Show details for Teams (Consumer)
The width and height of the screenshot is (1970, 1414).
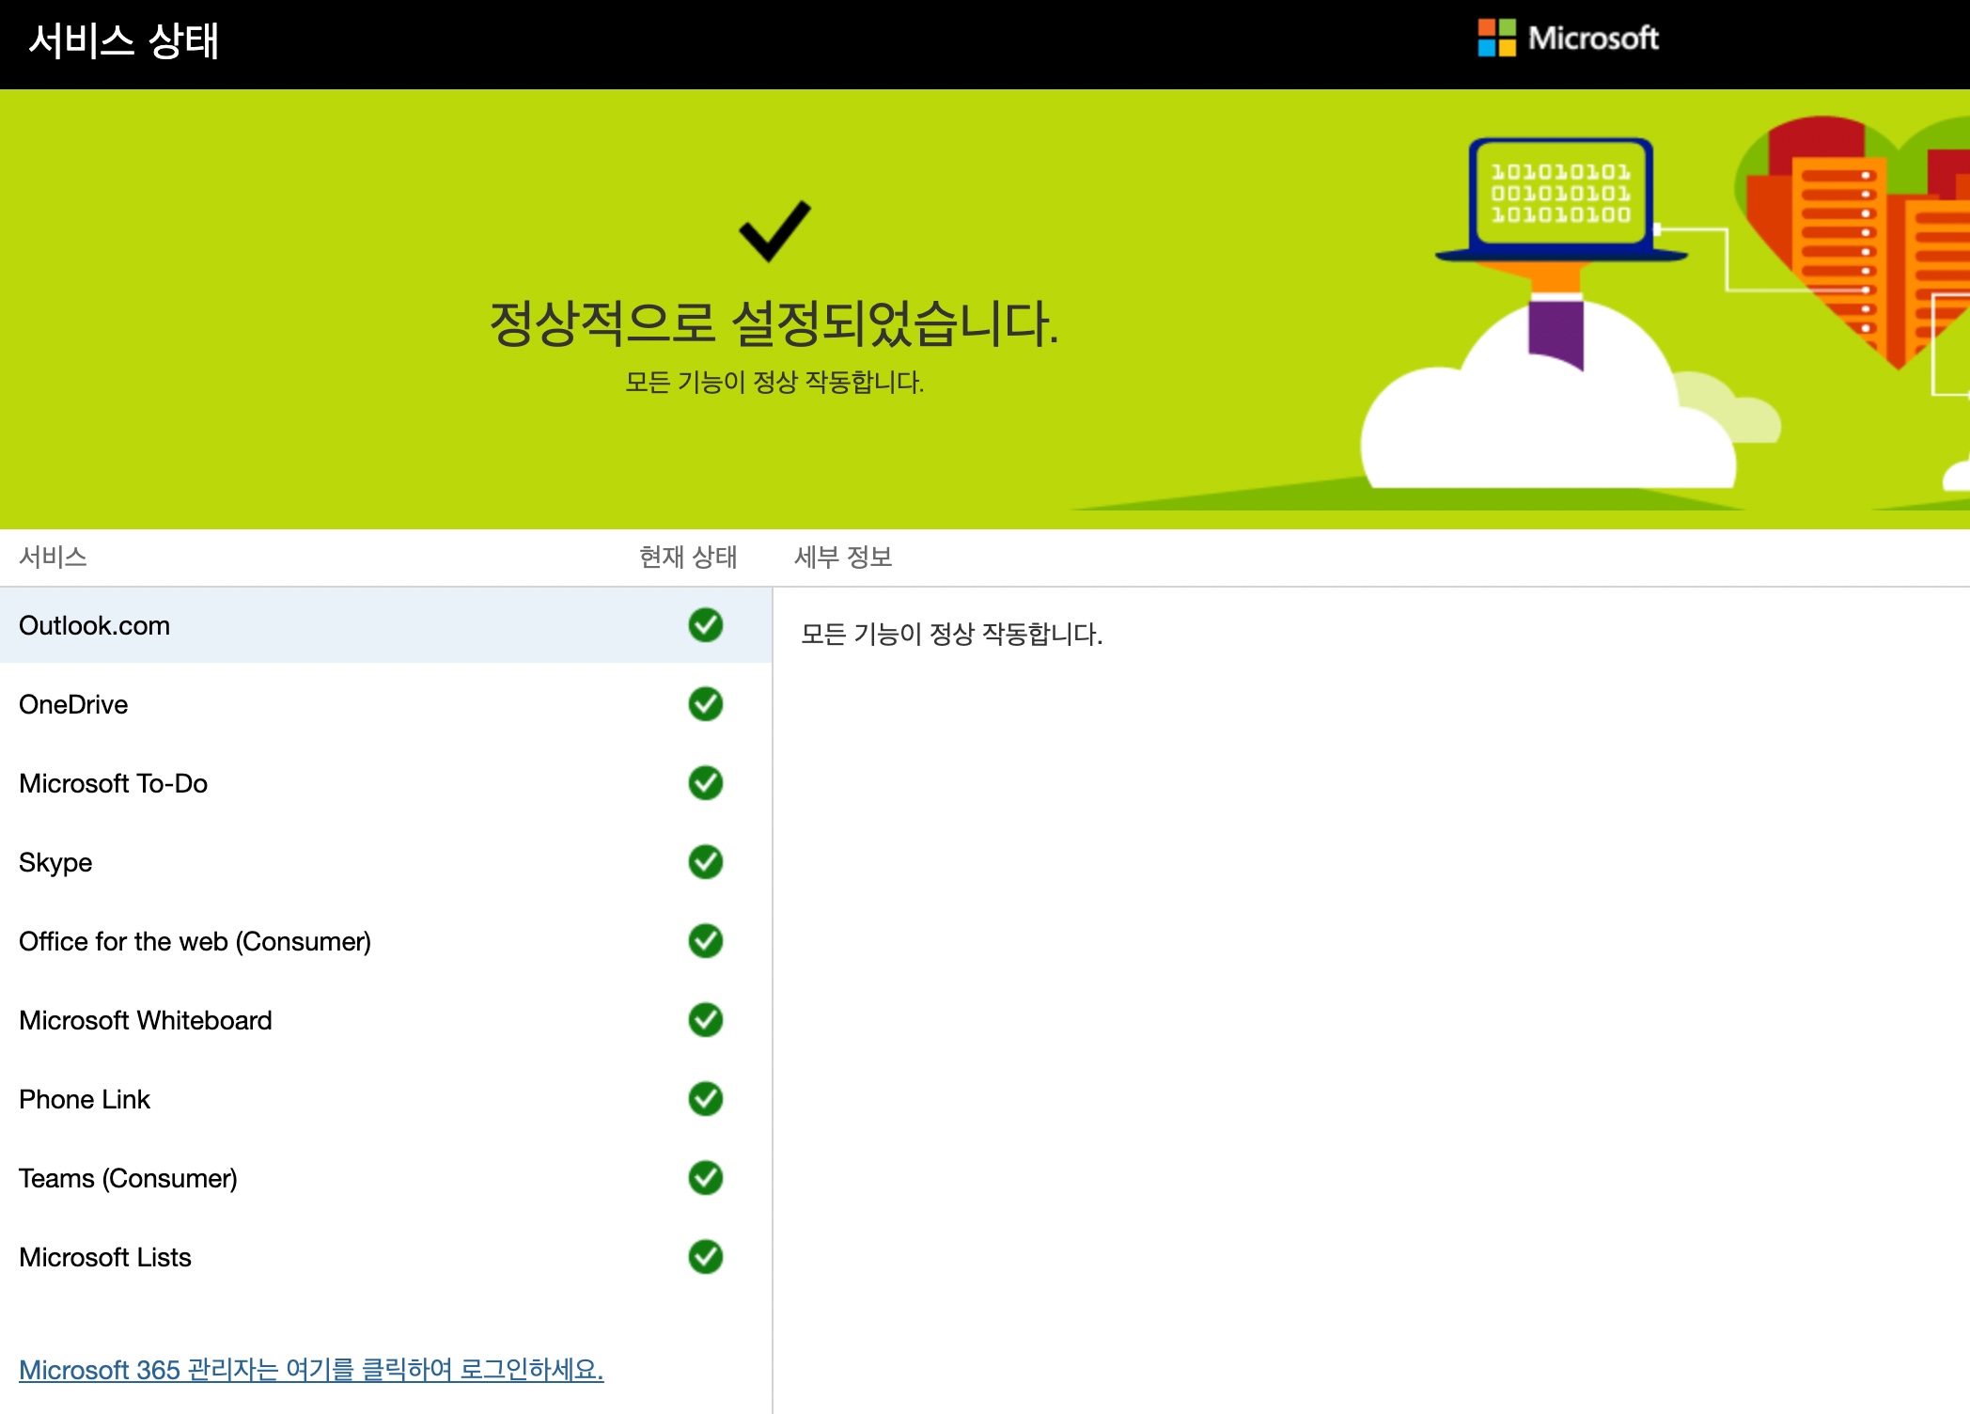385,1178
